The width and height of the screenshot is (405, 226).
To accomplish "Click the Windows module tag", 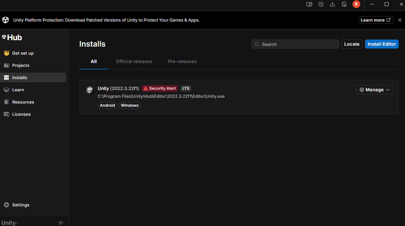I will [130, 105].
